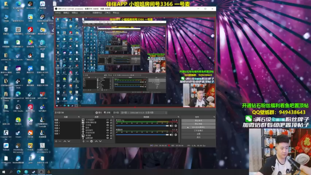Move source down in Sources dock
The height and width of the screenshot is (175, 311).
click(x=100, y=141)
